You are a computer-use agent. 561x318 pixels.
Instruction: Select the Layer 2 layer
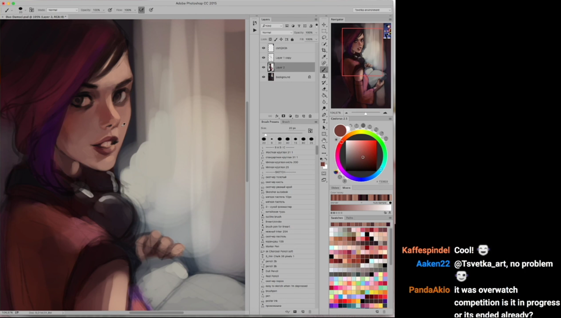(x=288, y=67)
